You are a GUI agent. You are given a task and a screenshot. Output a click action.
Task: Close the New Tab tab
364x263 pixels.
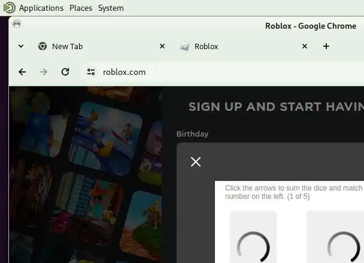pyautogui.click(x=162, y=46)
